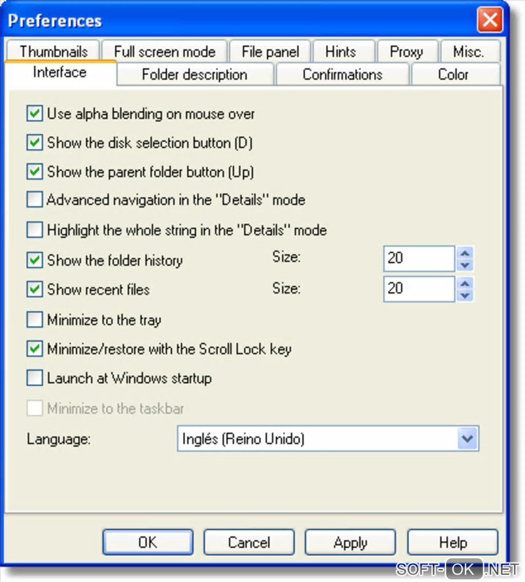The image size is (525, 582).
Task: Open the Thumbnails tab
Action: 54,51
